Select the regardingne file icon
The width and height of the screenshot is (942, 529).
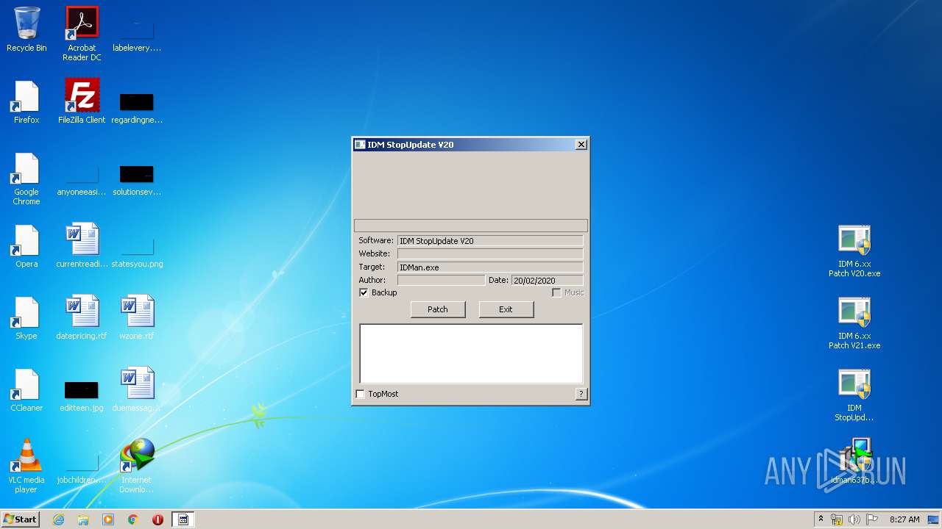click(x=137, y=107)
